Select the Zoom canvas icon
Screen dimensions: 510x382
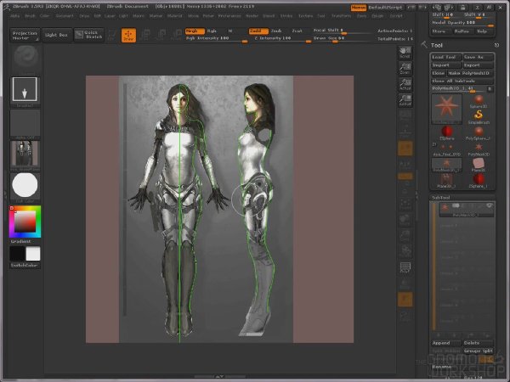tap(405, 68)
